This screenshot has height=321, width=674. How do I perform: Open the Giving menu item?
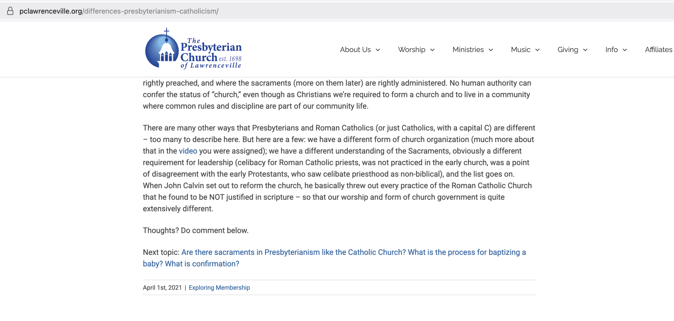(x=568, y=50)
